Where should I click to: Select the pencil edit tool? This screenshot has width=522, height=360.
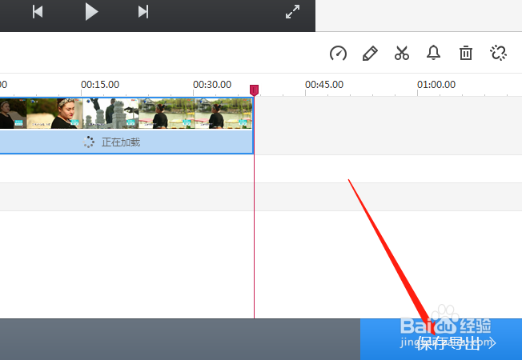[370, 54]
